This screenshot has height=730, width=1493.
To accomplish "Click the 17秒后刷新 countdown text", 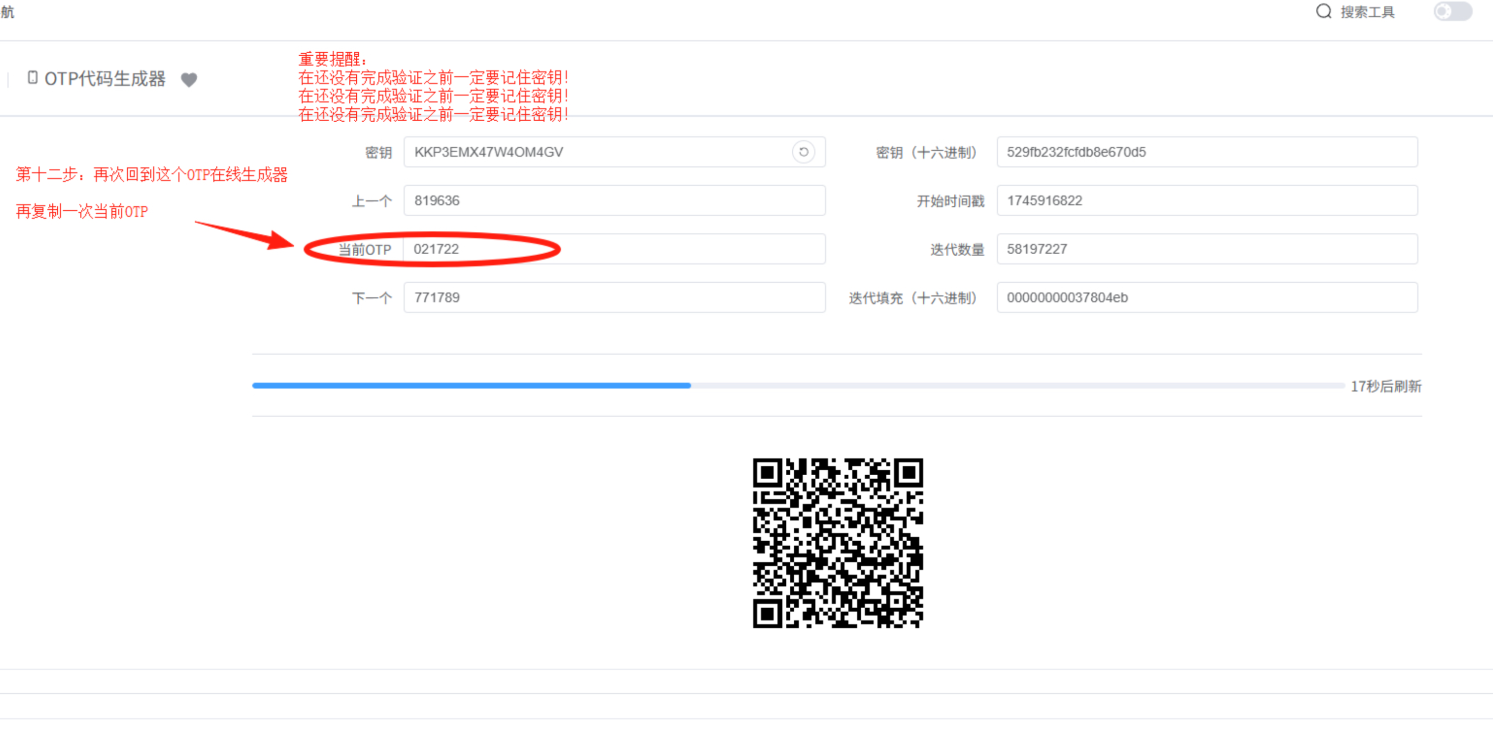I will 1386,386.
